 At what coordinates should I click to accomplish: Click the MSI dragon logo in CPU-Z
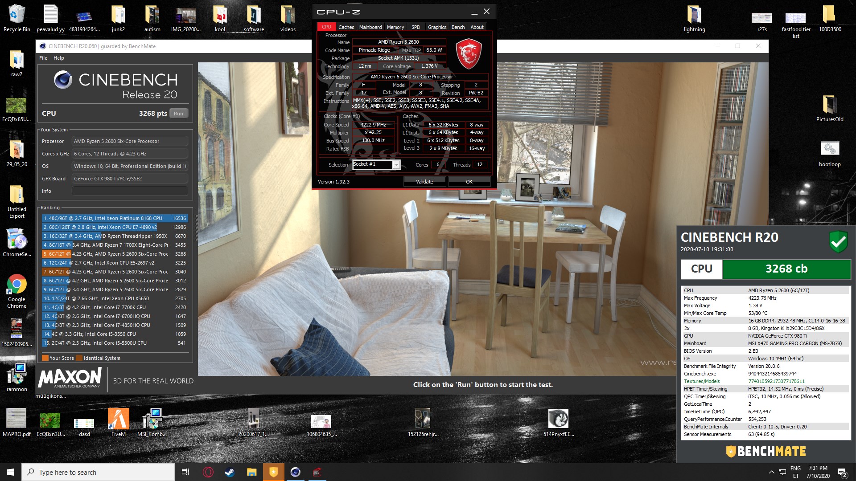click(469, 54)
